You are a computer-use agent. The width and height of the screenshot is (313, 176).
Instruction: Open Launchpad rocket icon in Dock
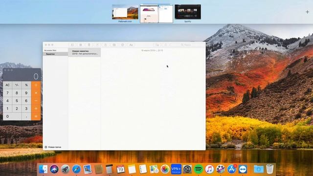click(x=65, y=169)
